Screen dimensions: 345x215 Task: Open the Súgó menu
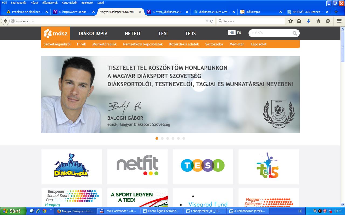(x=100, y=3)
